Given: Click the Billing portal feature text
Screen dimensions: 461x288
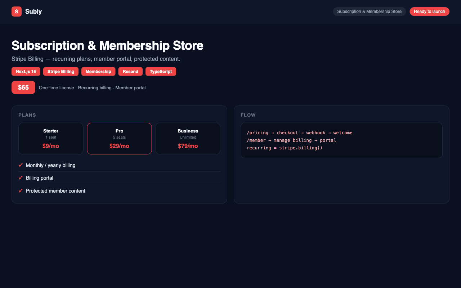Looking at the screenshot, I should coord(40,178).
